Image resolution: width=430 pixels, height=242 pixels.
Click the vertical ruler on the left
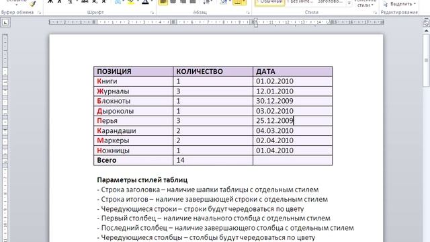pos(5,137)
